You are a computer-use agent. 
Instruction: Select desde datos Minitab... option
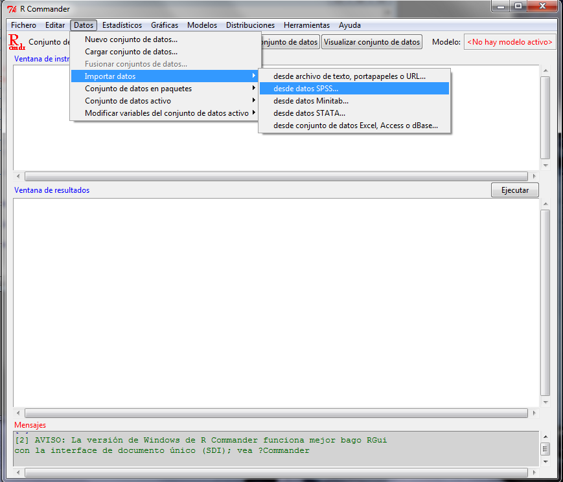tap(354, 101)
